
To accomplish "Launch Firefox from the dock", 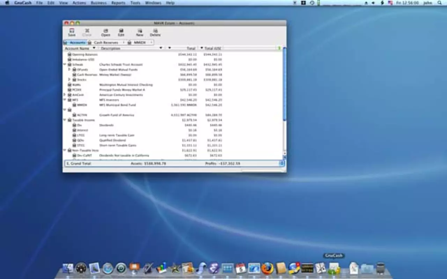I will pyautogui.click(x=267, y=268).
